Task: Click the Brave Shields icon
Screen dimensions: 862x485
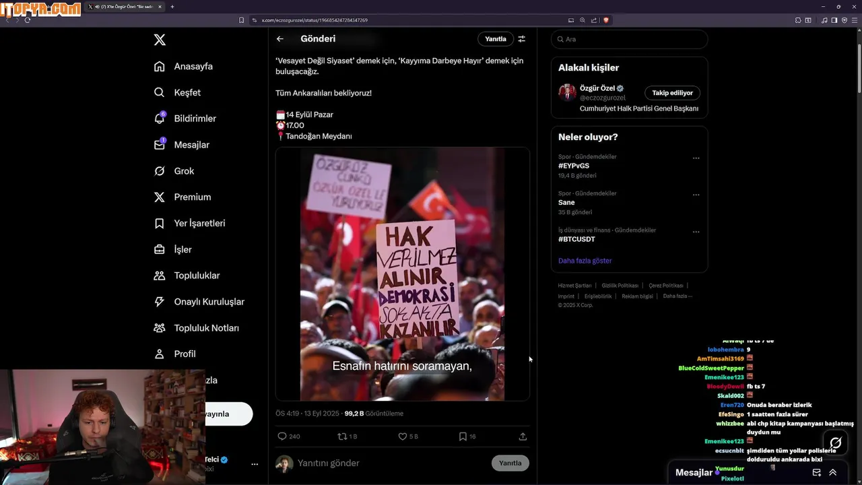Action: (606, 20)
